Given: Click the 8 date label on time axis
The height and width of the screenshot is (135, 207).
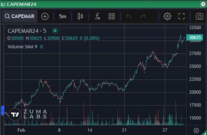Looking at the screenshot, I should (x=60, y=130).
